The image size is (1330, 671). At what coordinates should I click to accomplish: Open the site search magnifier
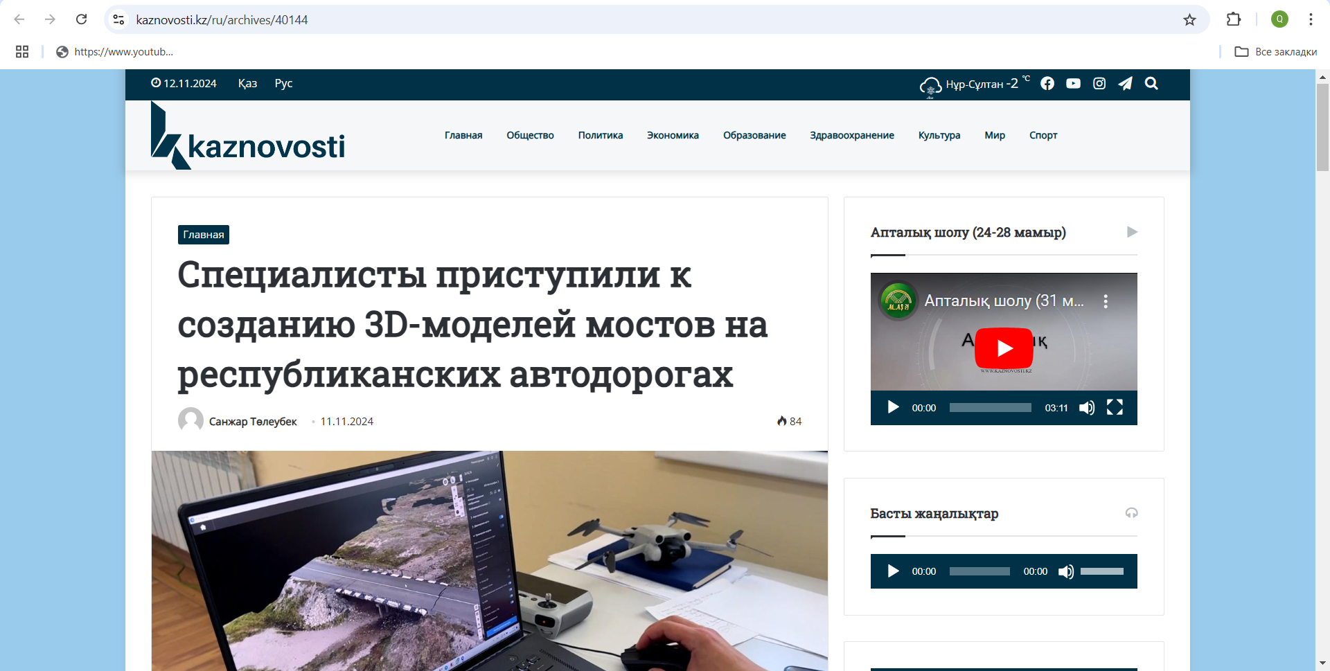(x=1151, y=83)
